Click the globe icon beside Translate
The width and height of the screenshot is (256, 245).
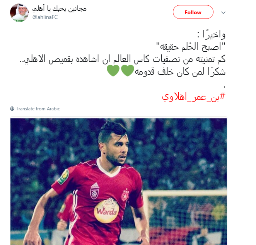[x=12, y=109]
